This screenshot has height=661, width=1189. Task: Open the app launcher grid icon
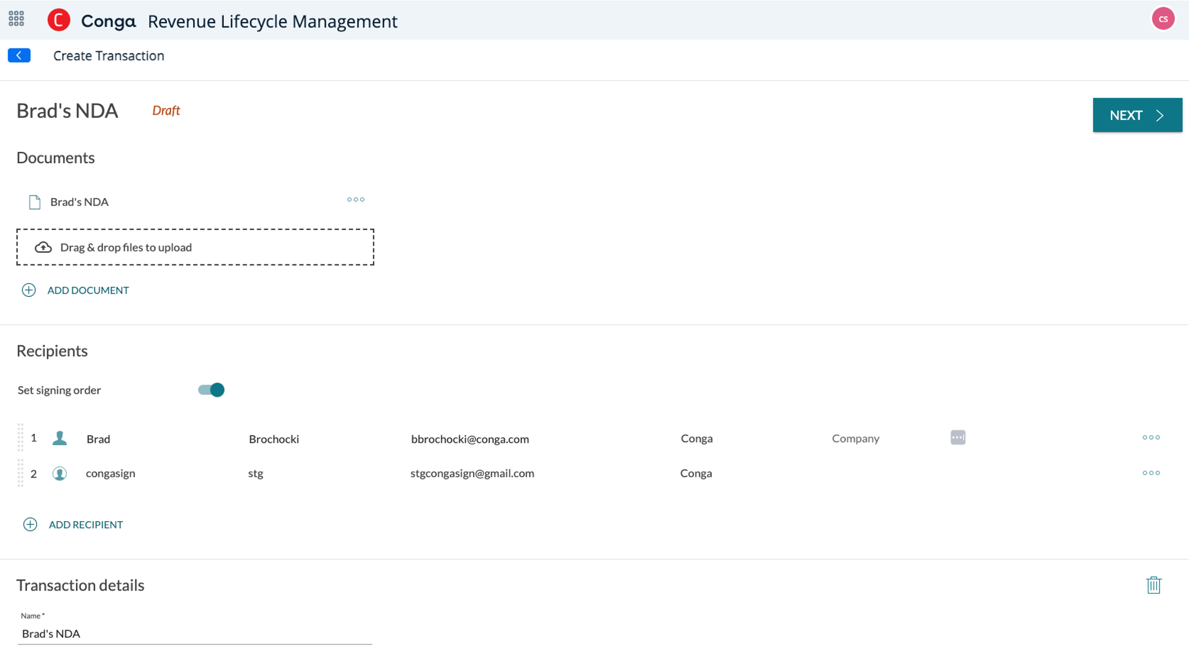(17, 19)
